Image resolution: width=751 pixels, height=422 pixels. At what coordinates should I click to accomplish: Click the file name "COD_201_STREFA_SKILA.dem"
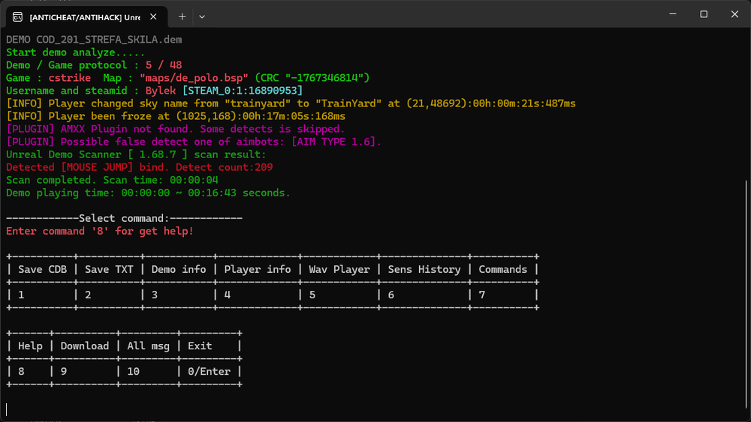point(109,40)
